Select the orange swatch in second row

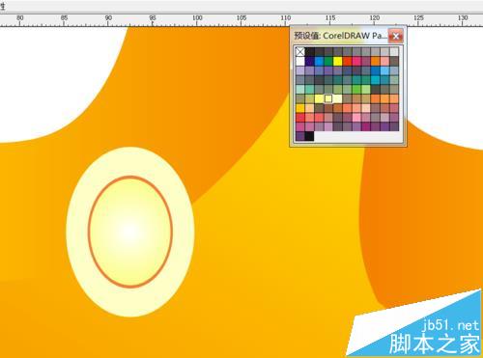tap(376, 61)
